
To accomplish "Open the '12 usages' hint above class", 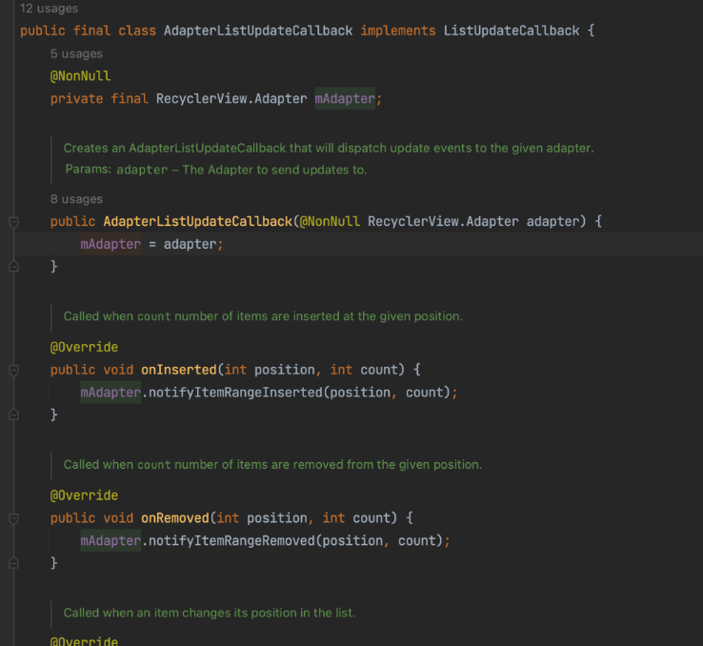I will pyautogui.click(x=49, y=9).
